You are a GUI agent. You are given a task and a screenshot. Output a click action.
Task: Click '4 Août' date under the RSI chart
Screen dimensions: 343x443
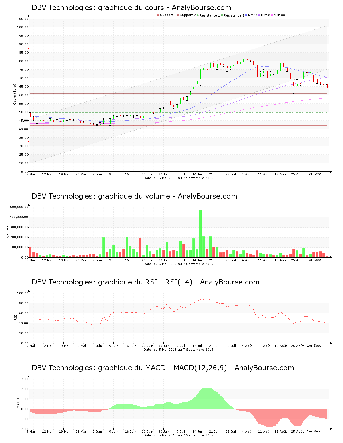pos(247,346)
